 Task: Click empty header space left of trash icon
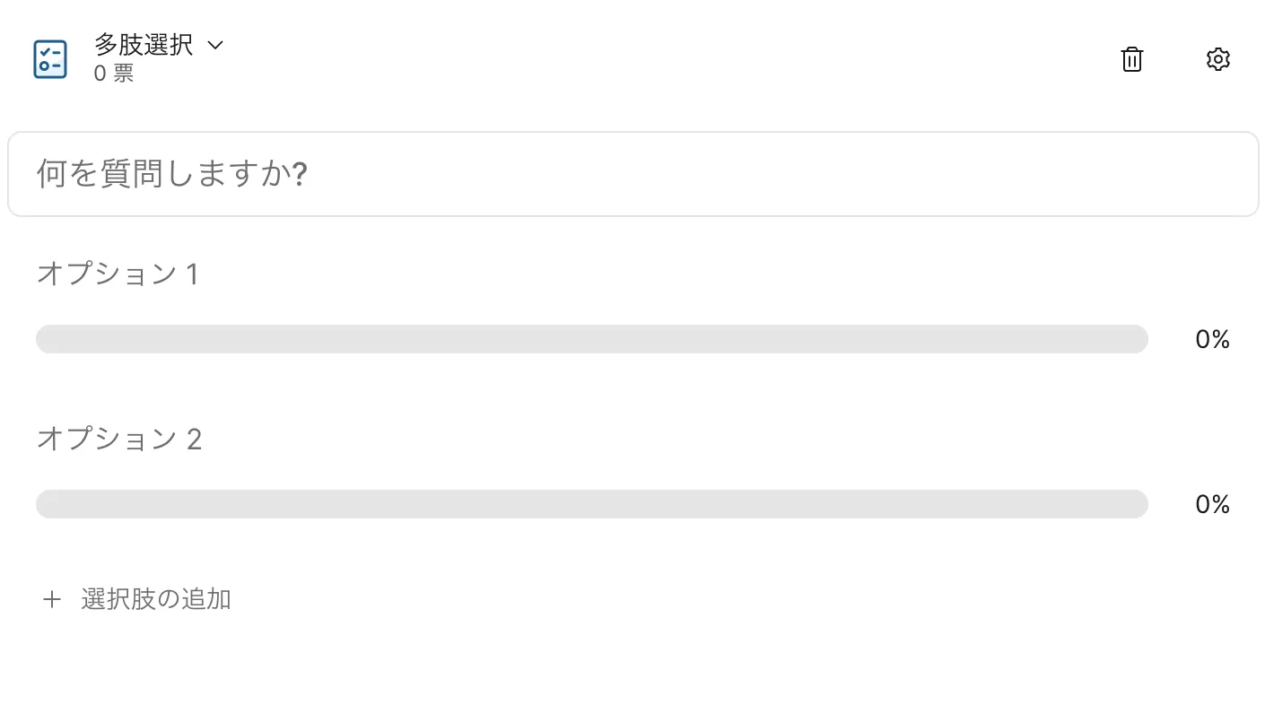tap(718, 59)
